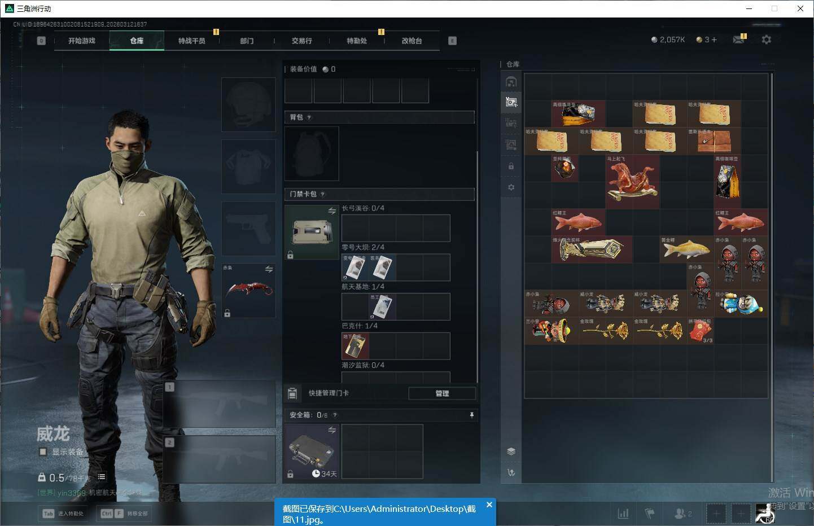
Task: Click the operator name 威龙
Action: point(53,433)
